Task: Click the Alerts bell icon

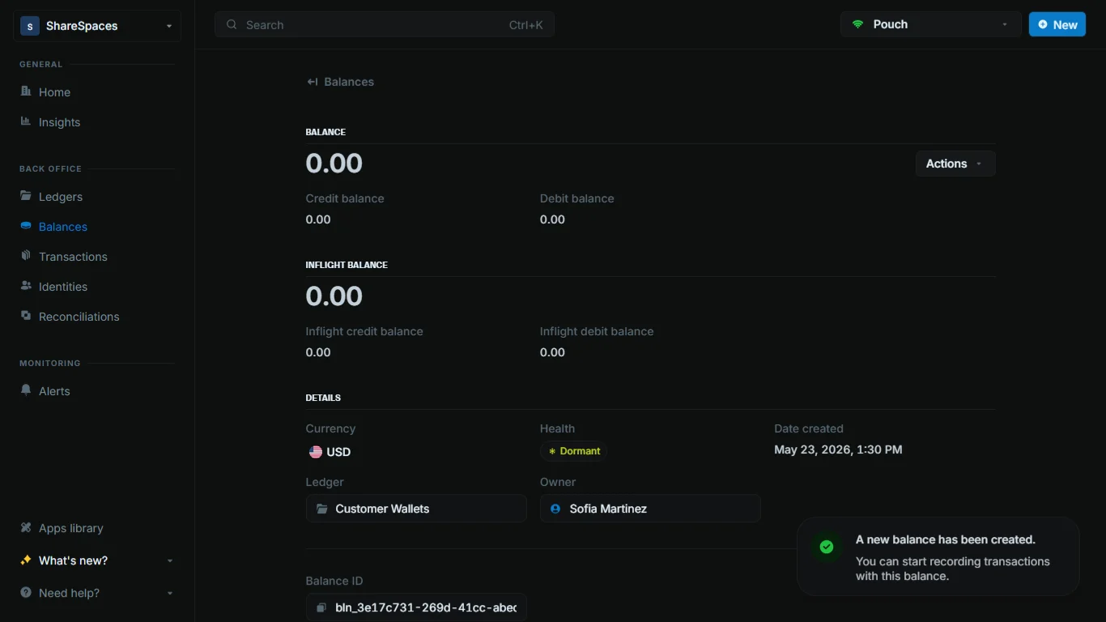Action: pyautogui.click(x=26, y=390)
